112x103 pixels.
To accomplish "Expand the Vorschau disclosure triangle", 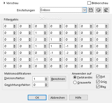I will pos(4,3).
